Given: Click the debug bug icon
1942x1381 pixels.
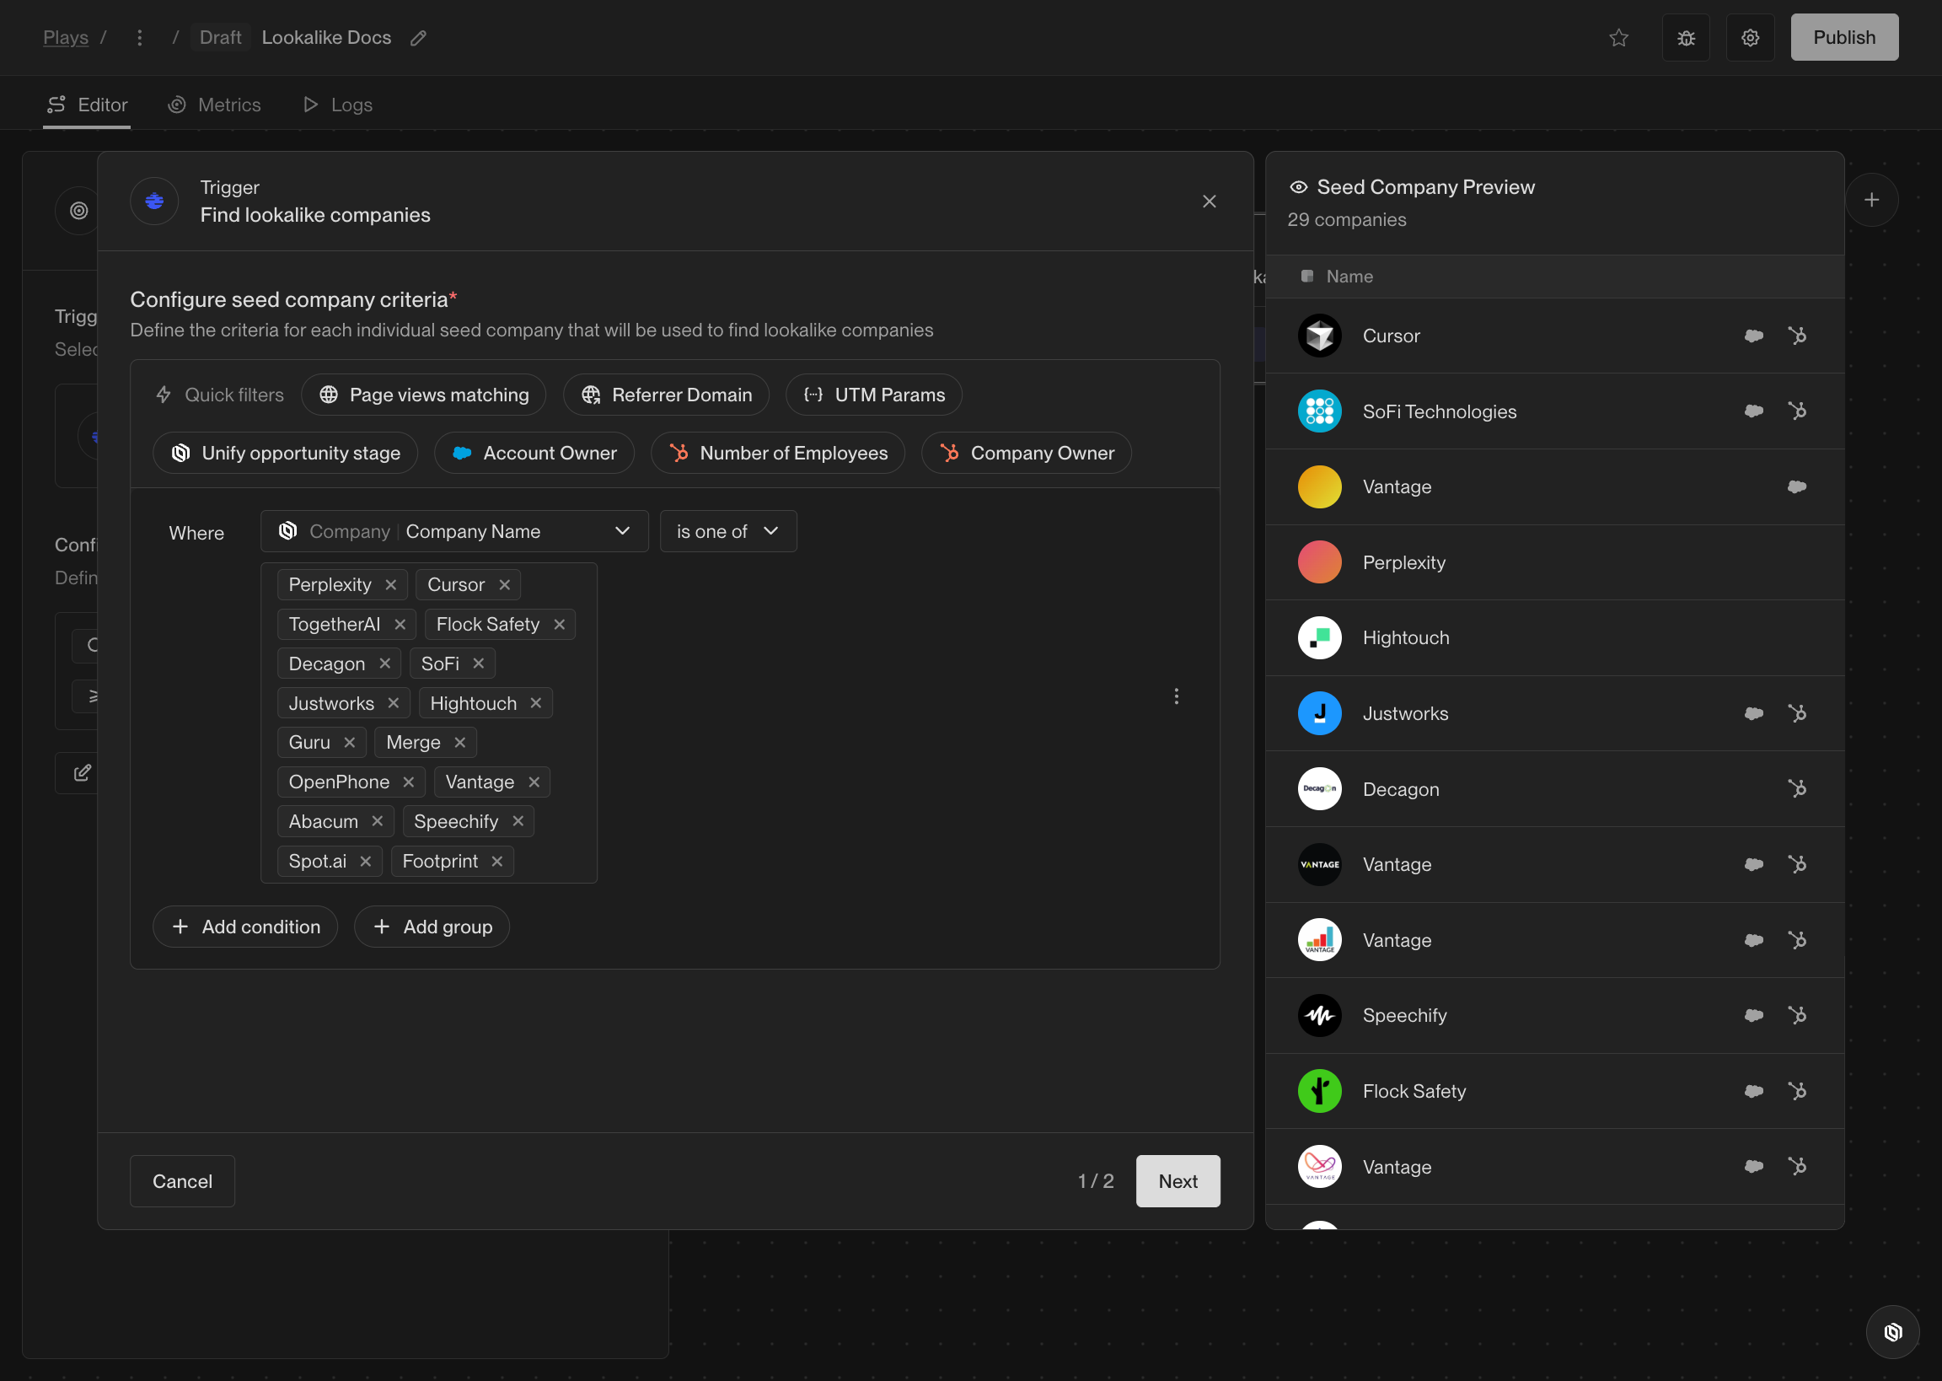Looking at the screenshot, I should click(x=1686, y=37).
